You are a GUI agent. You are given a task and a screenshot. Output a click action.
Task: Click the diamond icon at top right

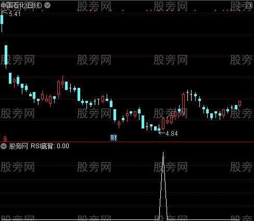coord(239,5)
